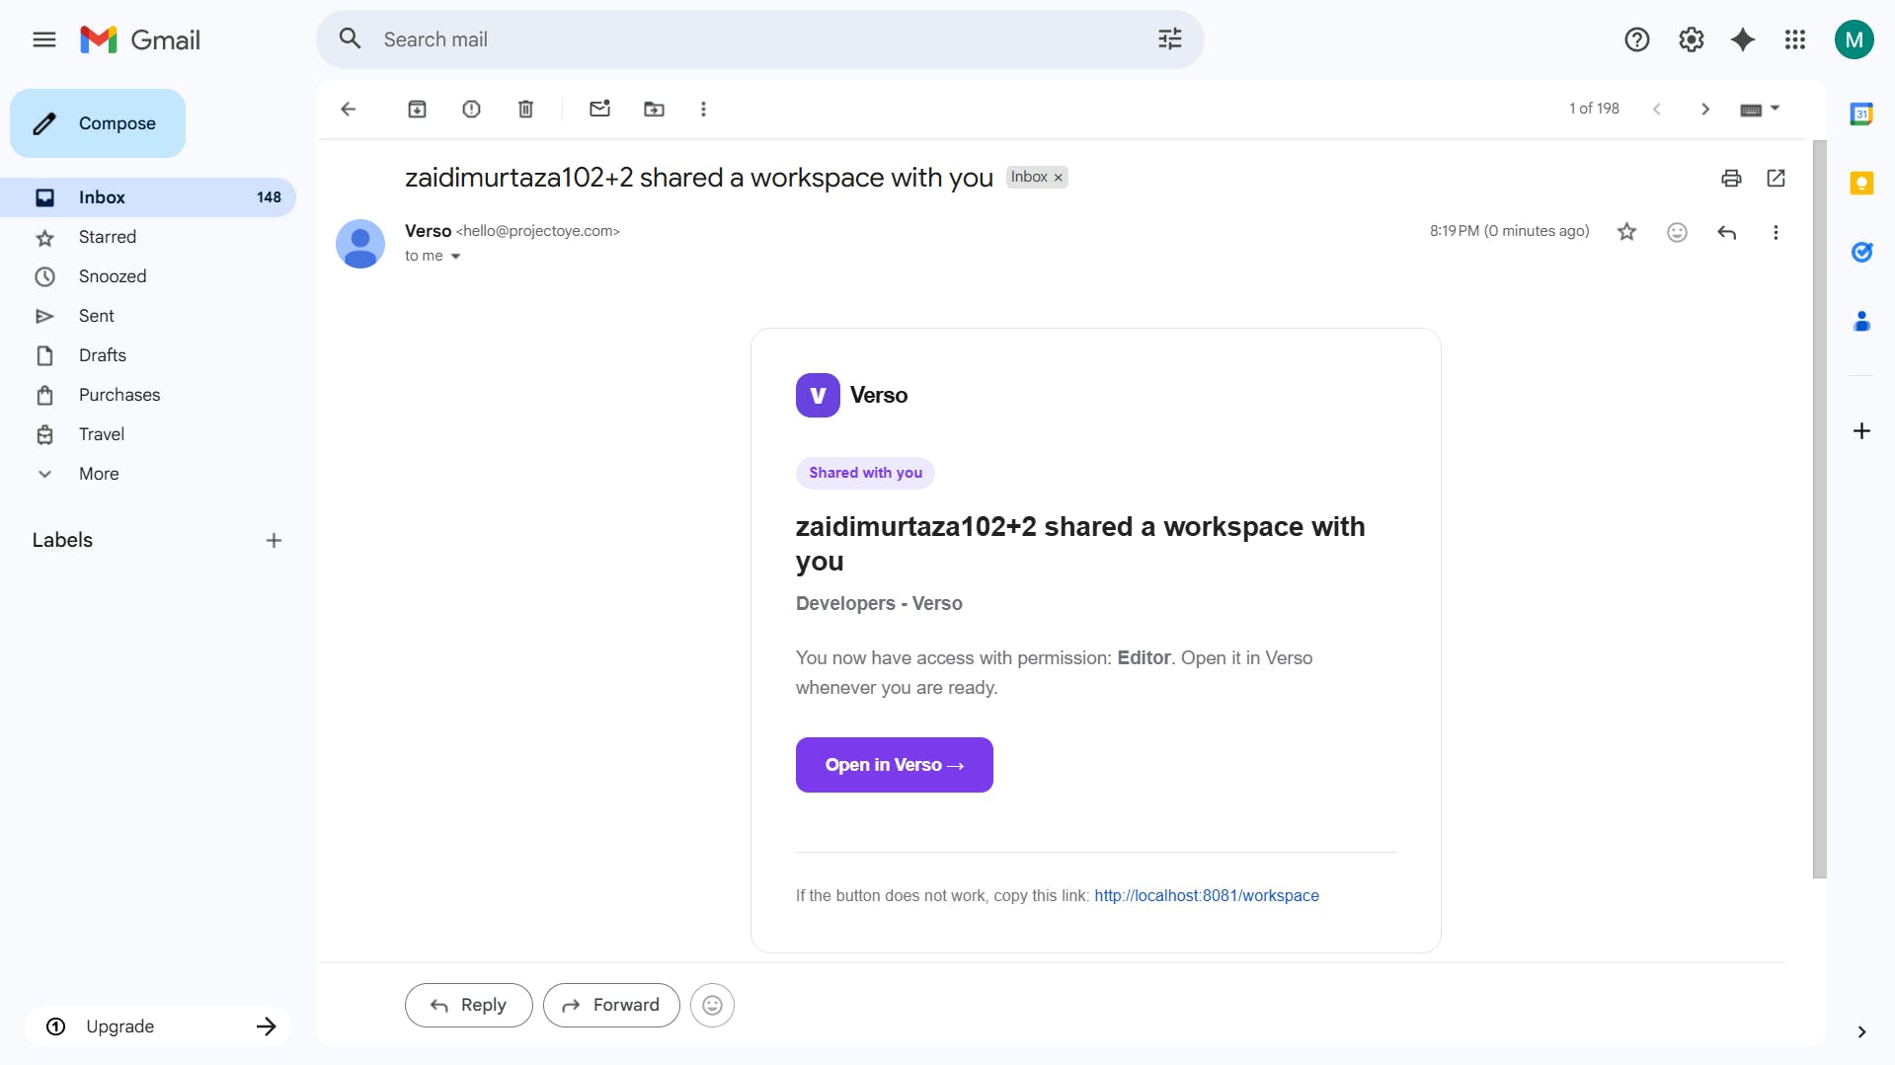The height and width of the screenshot is (1065, 1895).
Task: Click the '1 of 198' counter
Action: [x=1594, y=109]
